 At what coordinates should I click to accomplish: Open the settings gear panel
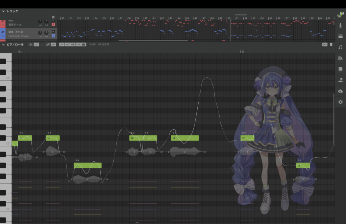341,102
